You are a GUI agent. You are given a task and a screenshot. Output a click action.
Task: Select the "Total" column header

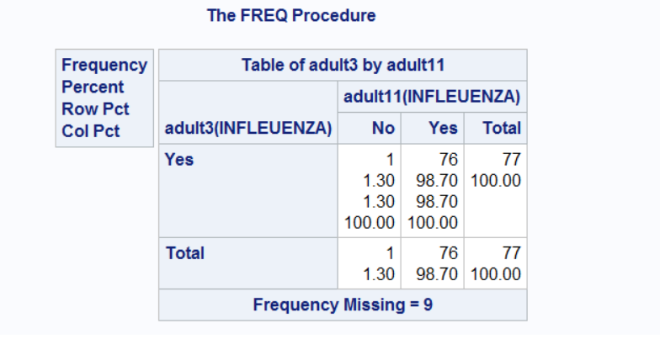click(x=501, y=129)
